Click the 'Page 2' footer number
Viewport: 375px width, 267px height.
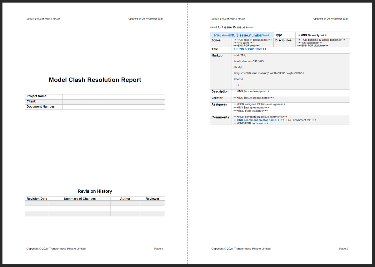tap(344, 249)
